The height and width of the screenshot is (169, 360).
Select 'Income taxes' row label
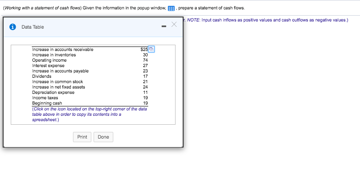[45, 97]
